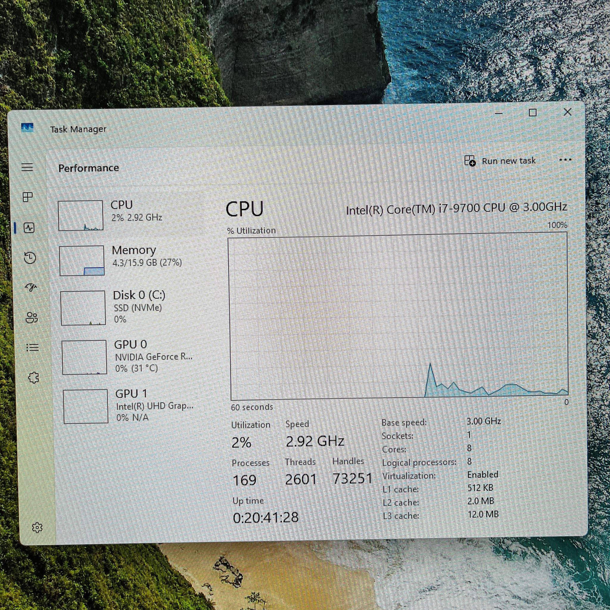Click the L3 cache '12.0 MB' value
The width and height of the screenshot is (610, 610).
point(483,514)
